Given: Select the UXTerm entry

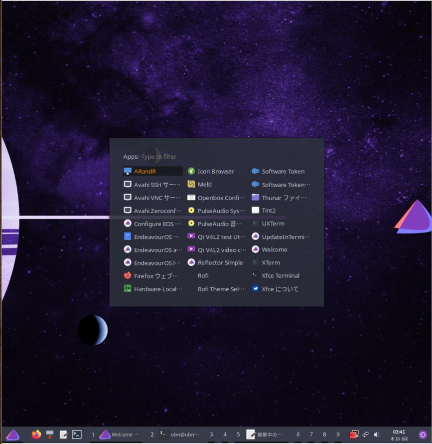Looking at the screenshot, I should pyautogui.click(x=281, y=223).
